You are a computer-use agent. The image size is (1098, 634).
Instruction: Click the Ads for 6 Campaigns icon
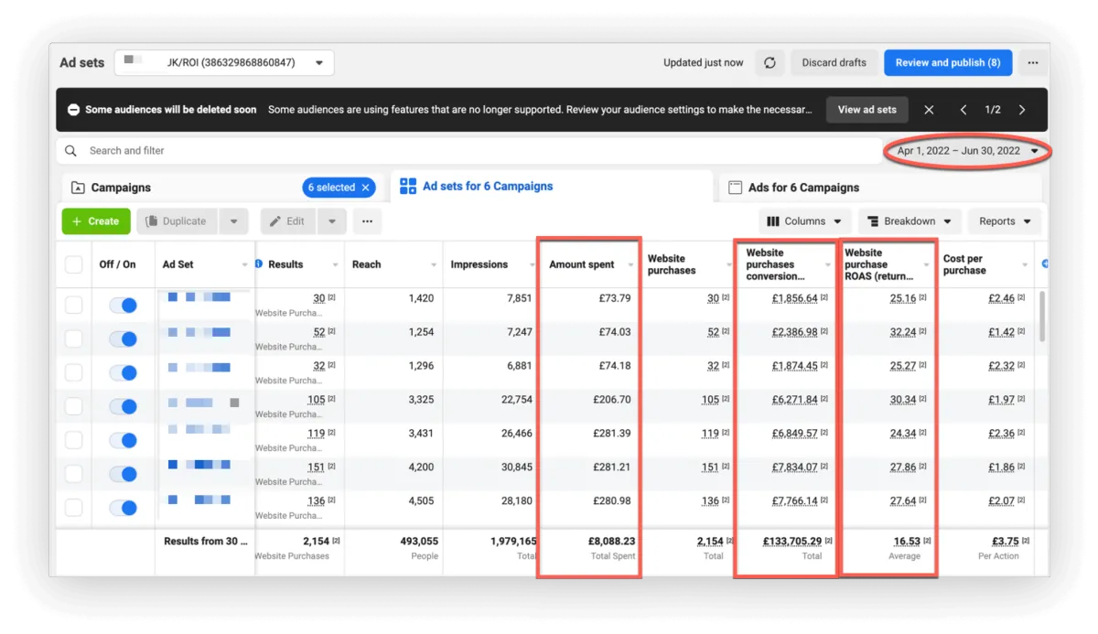coord(735,188)
